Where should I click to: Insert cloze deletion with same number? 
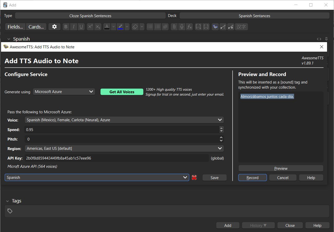point(206,27)
